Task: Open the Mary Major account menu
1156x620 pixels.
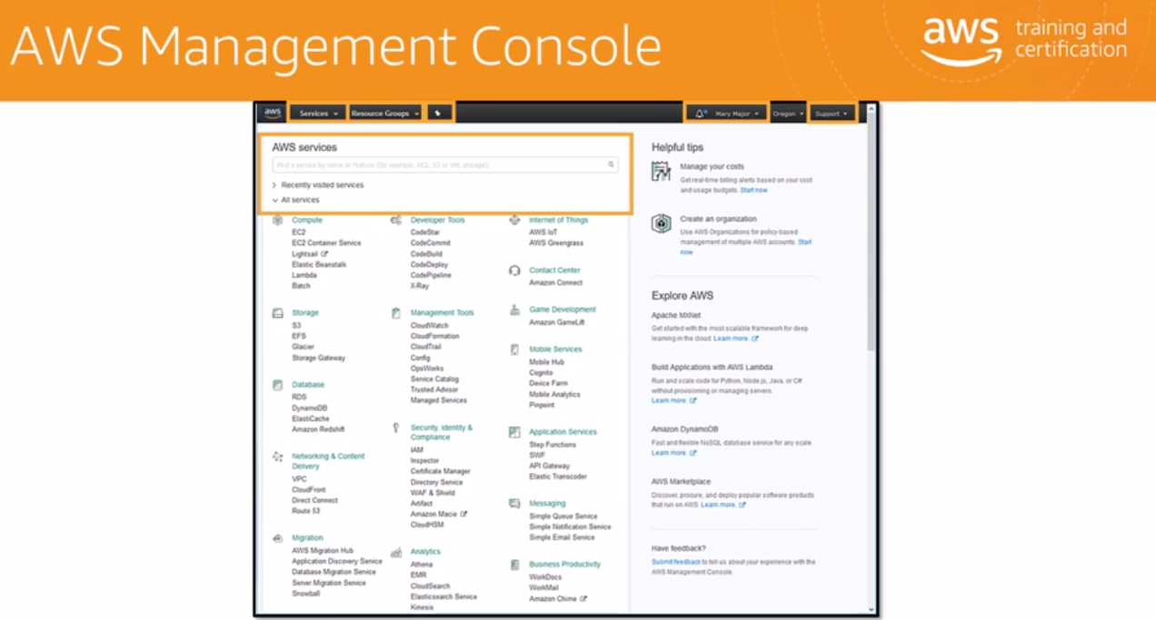Action: click(737, 113)
